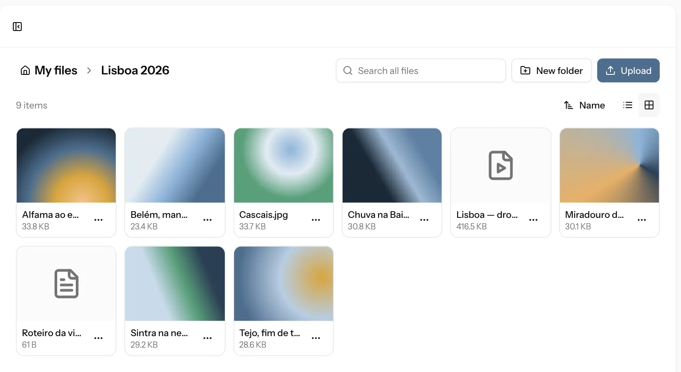The height and width of the screenshot is (372, 681).
Task: Open more options for Cascais.jpg
Action: click(316, 220)
